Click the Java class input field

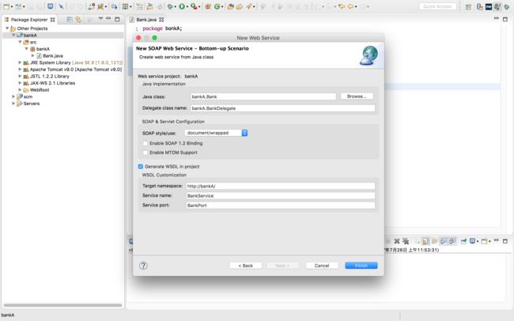coord(263,96)
